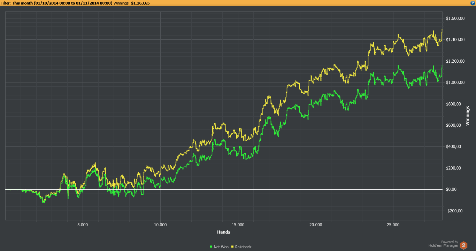
Task: Click the $1.600,00 axis label
Action: 455,18
